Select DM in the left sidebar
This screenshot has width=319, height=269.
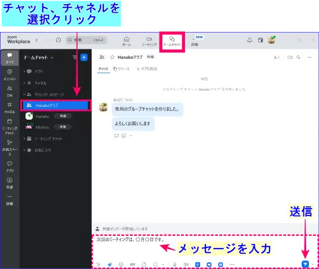click(9, 91)
